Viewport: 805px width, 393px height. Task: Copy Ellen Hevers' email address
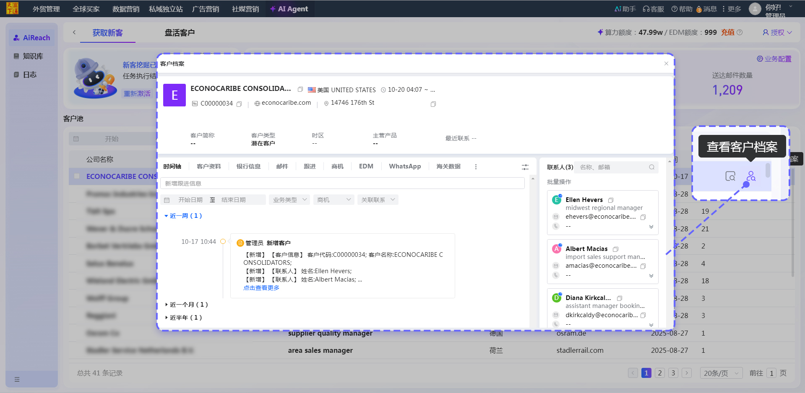coord(643,217)
